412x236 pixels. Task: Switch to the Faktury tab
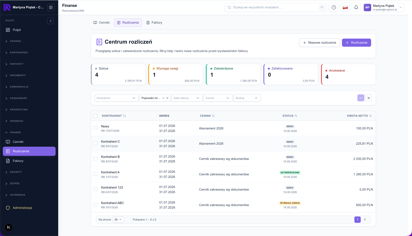coord(154,23)
